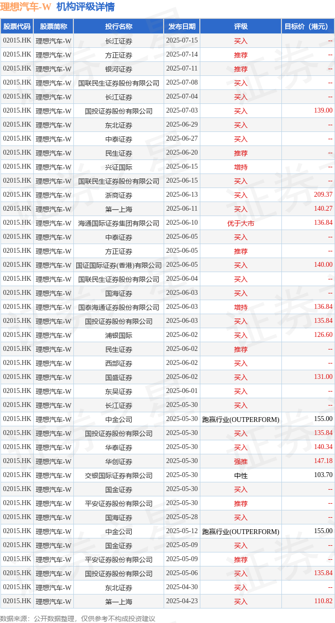Click the date cell 2025-06-11

[182, 209]
